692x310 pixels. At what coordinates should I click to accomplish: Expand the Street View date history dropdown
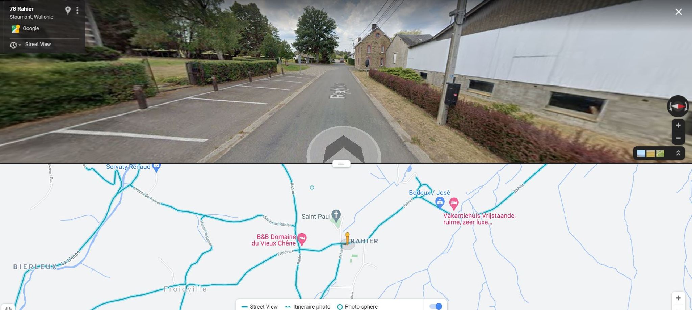click(15, 45)
